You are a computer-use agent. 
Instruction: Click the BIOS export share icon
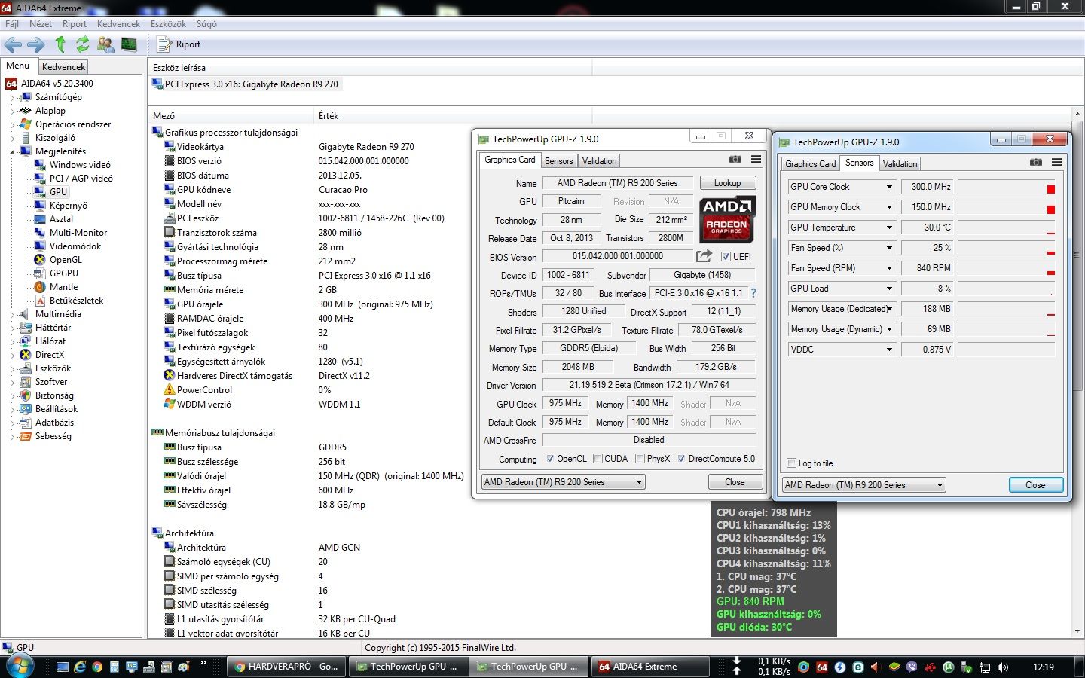coord(704,256)
